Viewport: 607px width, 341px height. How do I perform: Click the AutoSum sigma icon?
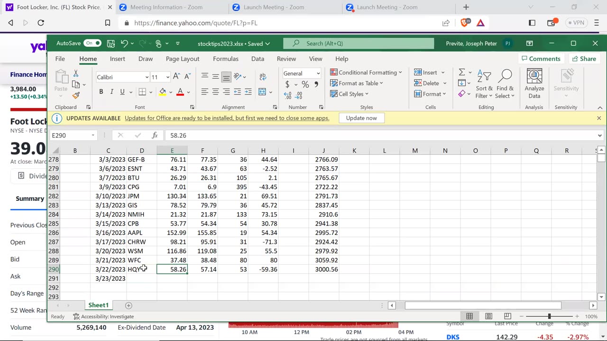[461, 72]
